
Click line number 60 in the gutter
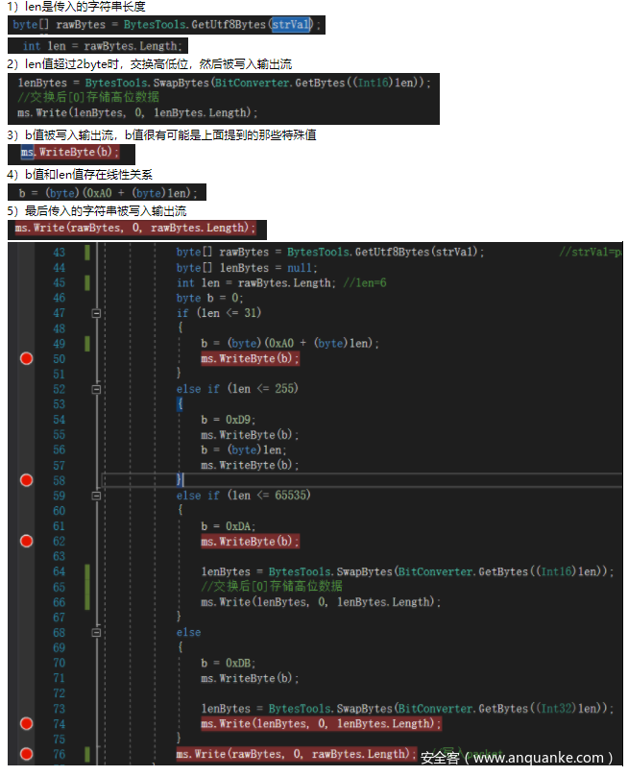[59, 511]
